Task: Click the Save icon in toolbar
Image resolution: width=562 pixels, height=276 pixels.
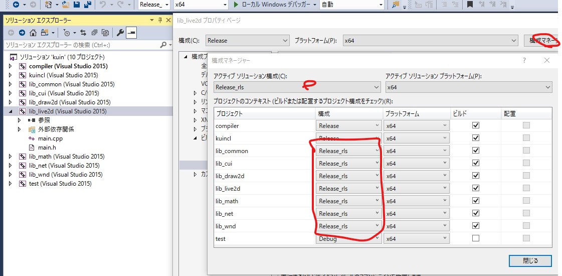Action: pos(76,5)
